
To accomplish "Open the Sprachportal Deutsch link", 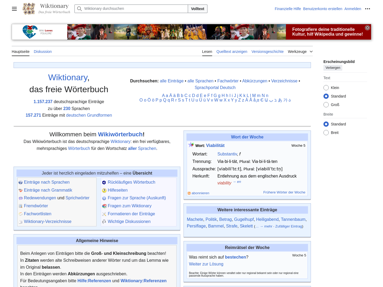I will (215, 87).
